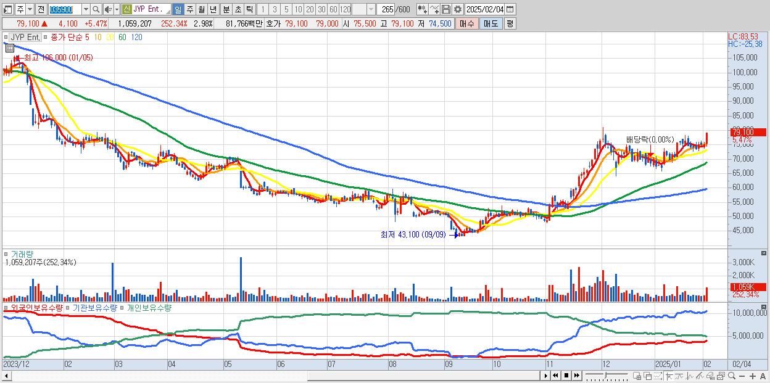This screenshot has height=383, width=770.
Task: Select interval 30 button
Action: coord(321,9)
